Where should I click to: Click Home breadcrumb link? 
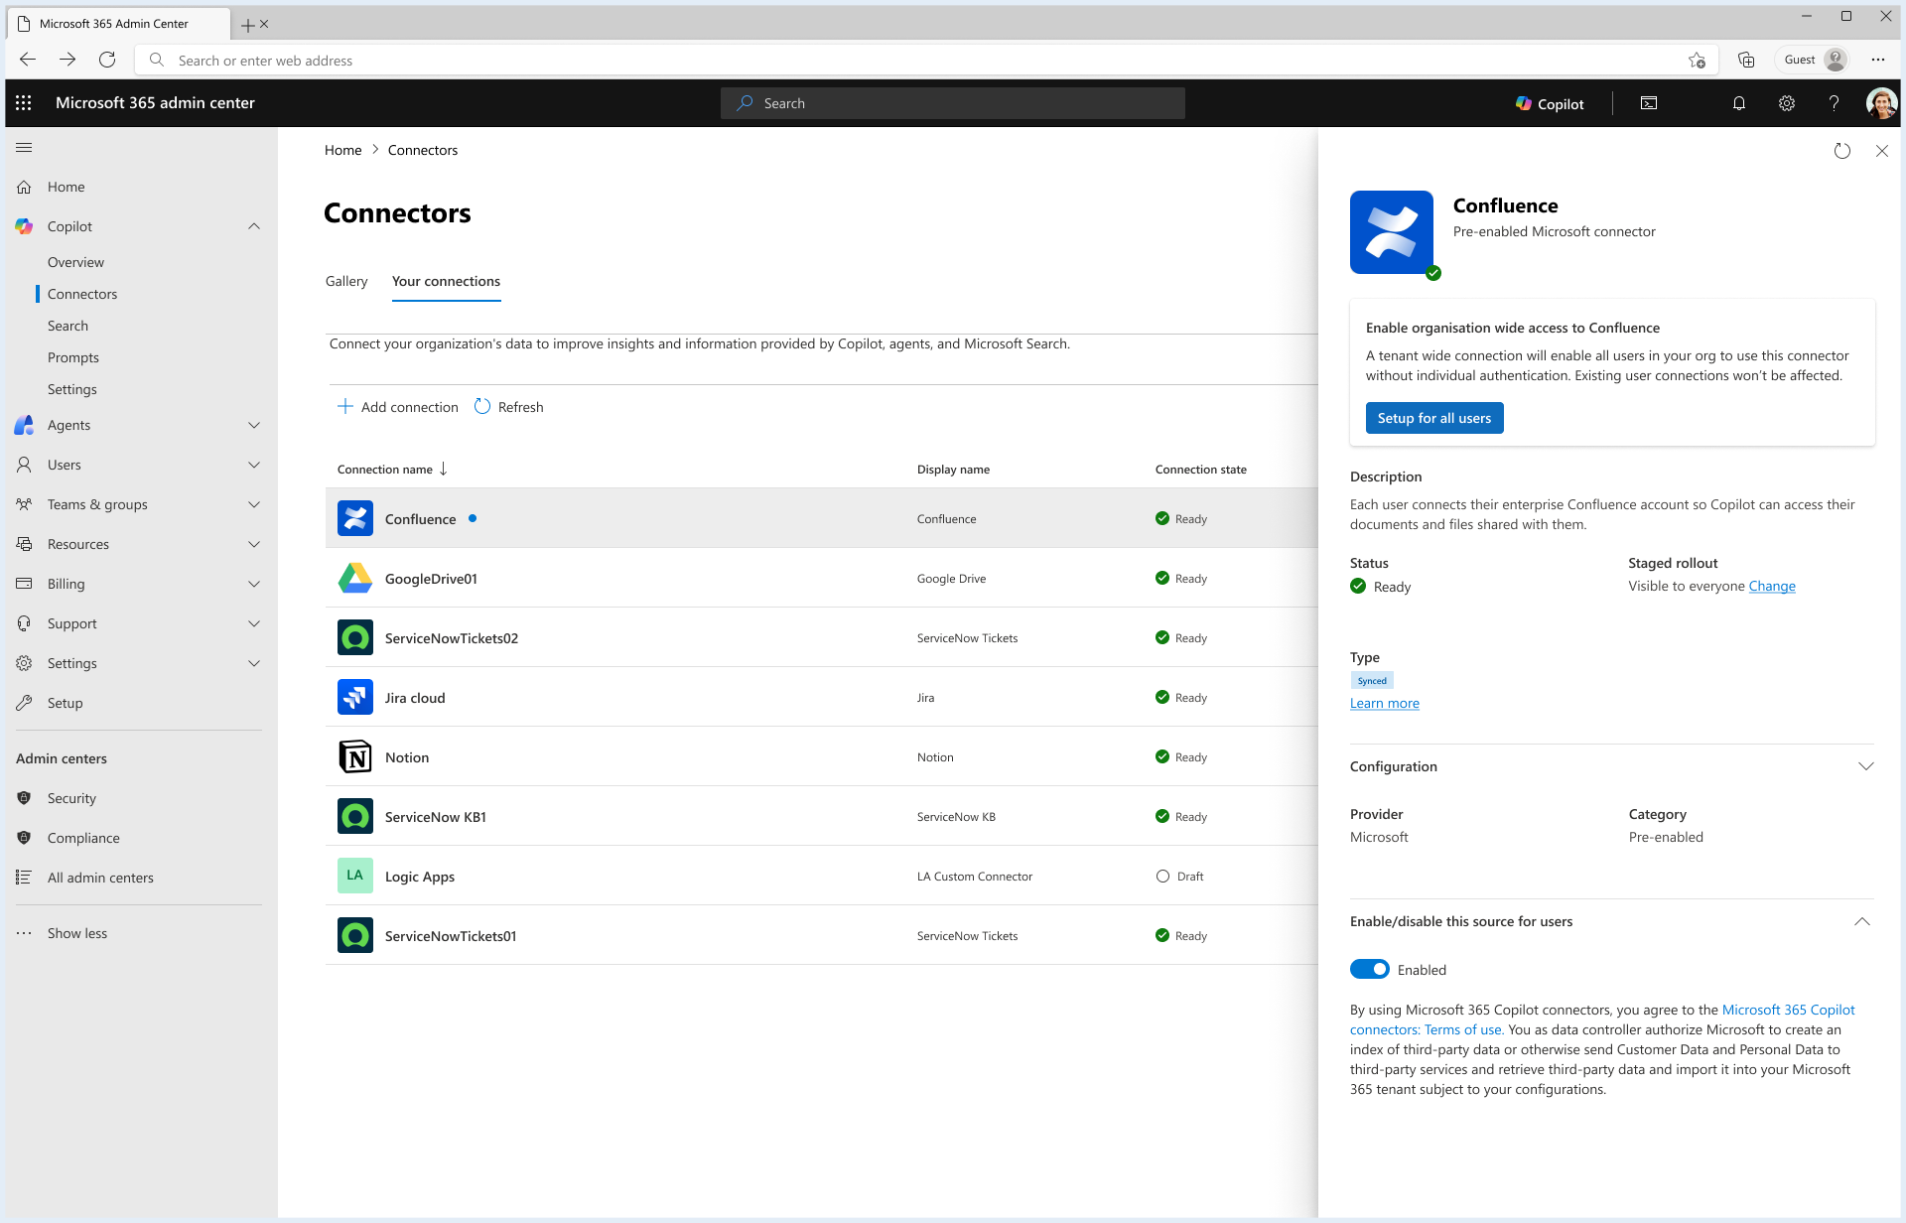[342, 150]
